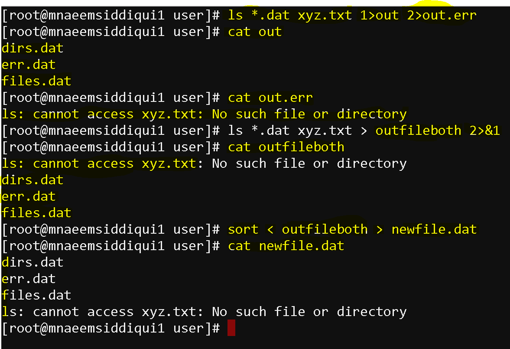
Task: Click the final 'ls: cannot access' error line
Action: 204,312
